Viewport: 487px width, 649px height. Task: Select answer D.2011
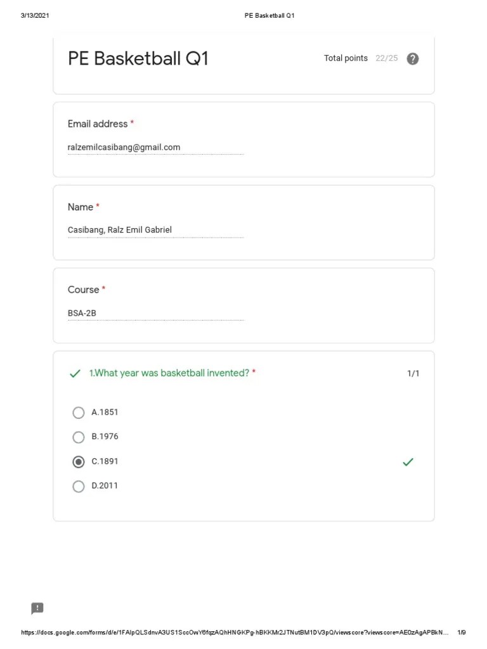tap(79, 486)
